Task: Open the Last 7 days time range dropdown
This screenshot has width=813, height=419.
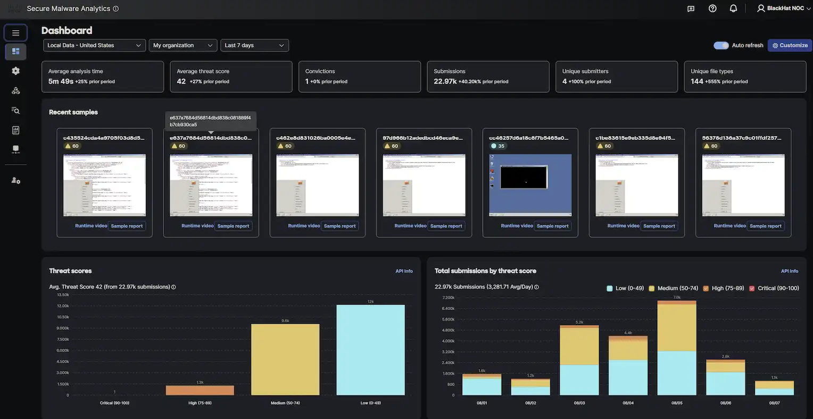Action: [x=254, y=44]
